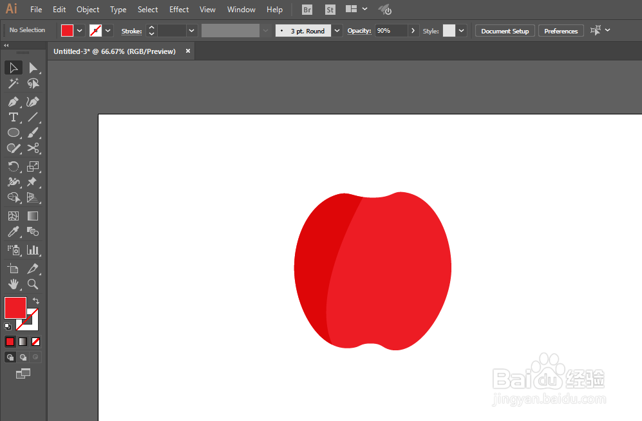Close the Untitled-3 document tab

[188, 51]
